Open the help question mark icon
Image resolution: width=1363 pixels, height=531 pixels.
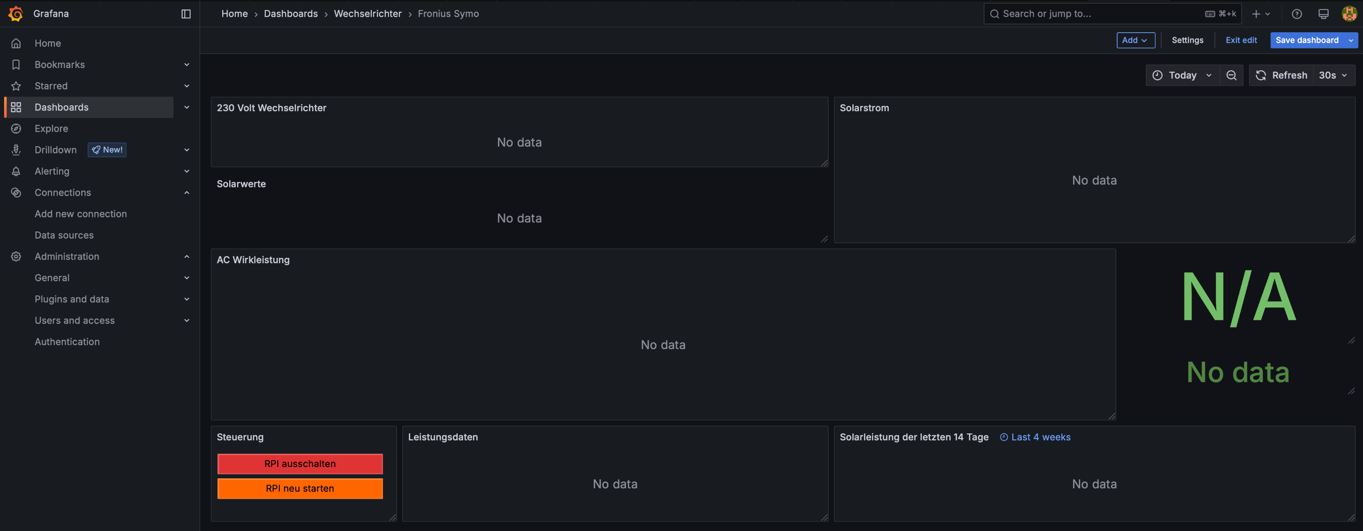click(x=1296, y=14)
